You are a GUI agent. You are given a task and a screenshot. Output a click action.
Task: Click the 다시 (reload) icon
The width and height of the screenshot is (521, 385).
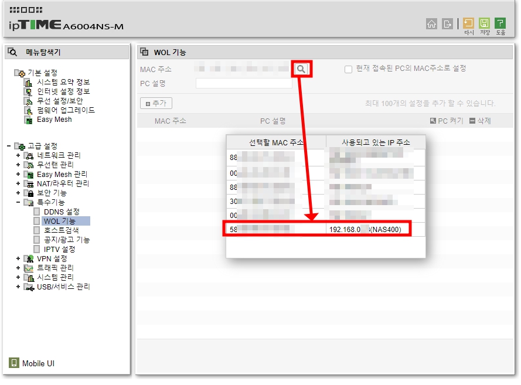coord(469,23)
